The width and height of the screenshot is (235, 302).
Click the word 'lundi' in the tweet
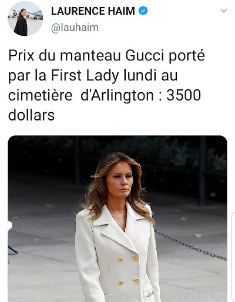click(x=140, y=75)
